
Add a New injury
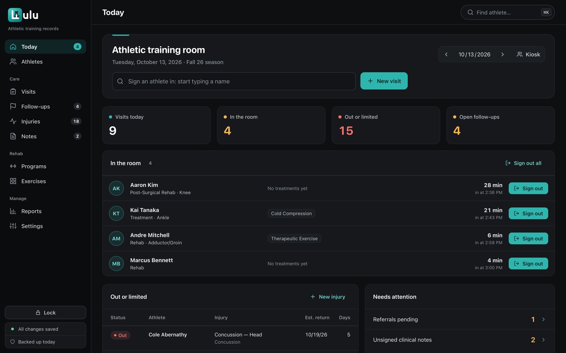[328, 297]
